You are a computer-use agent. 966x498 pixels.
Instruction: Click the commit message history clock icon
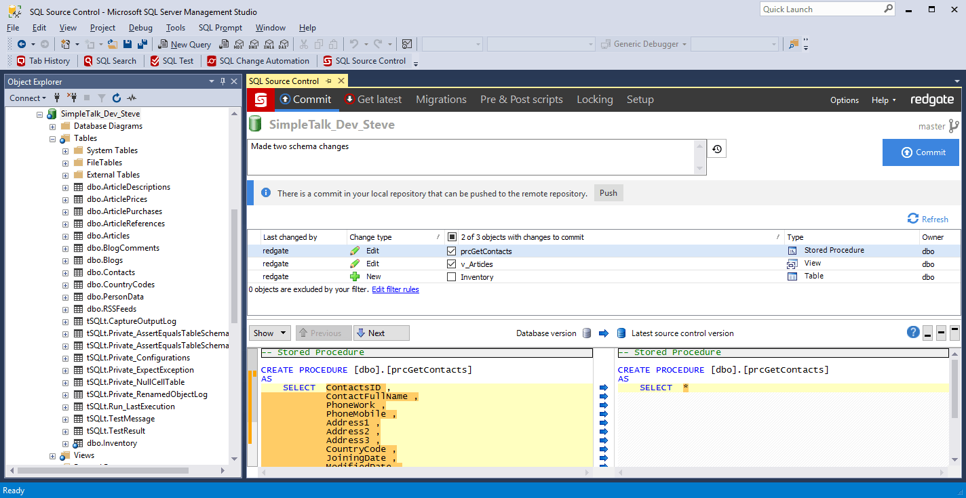click(716, 148)
